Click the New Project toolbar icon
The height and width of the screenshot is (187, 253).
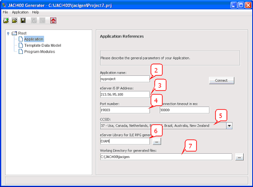[x=6, y=20]
